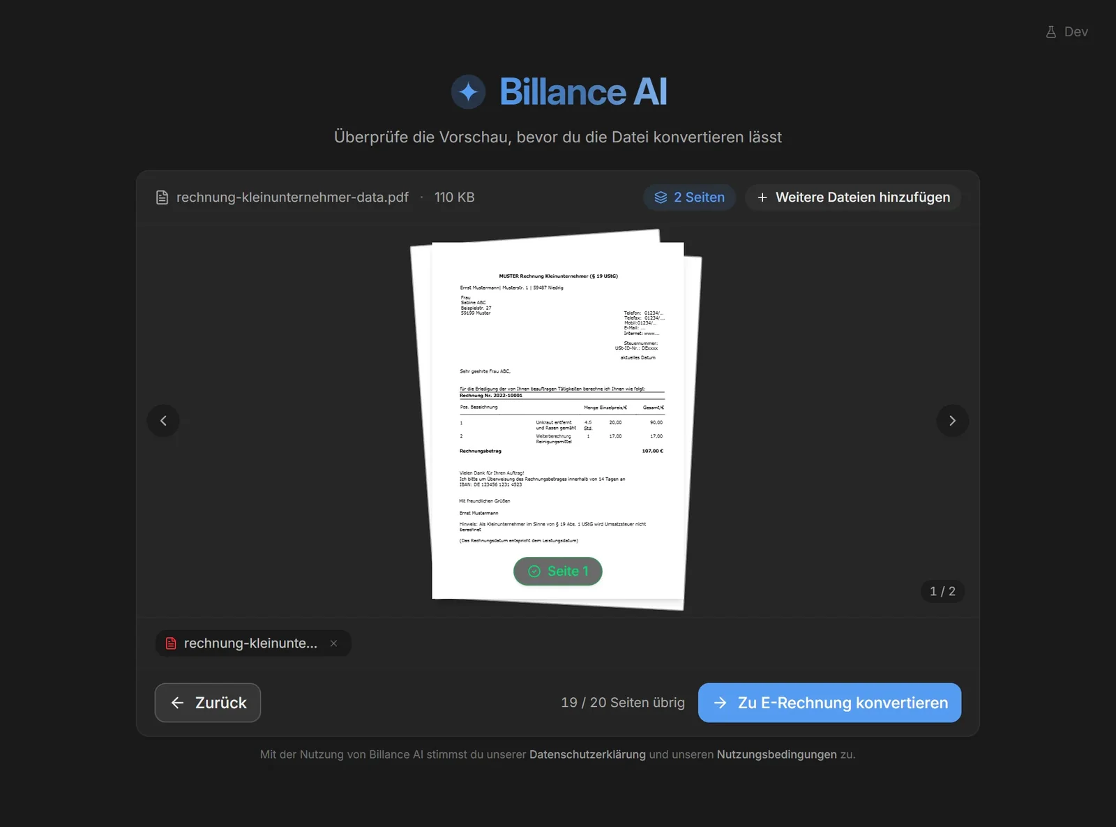Select the rechnung-kleinunte... file chip

point(252,643)
